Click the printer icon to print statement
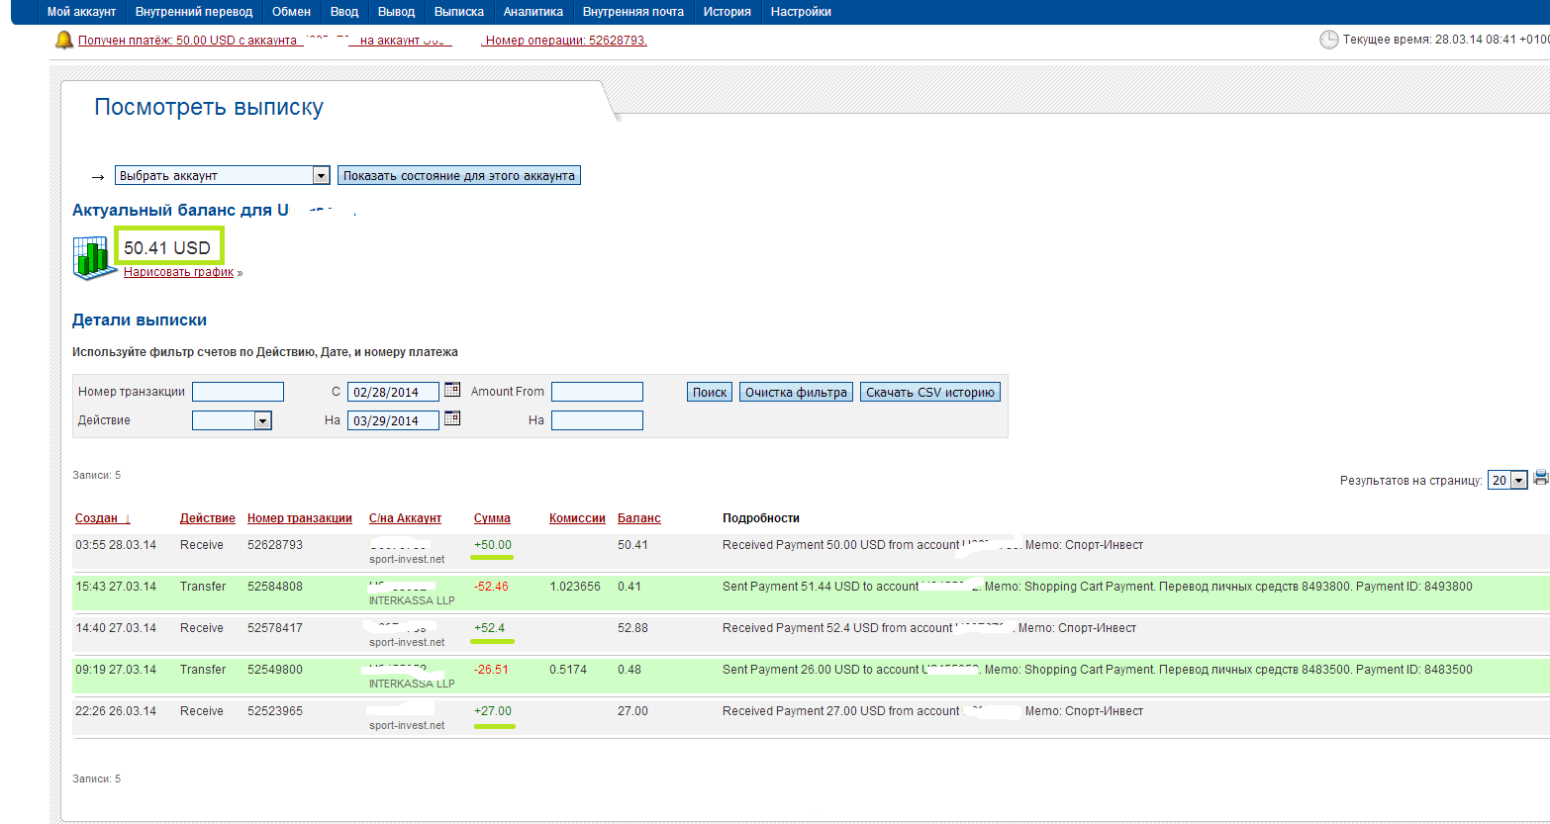 1540,479
